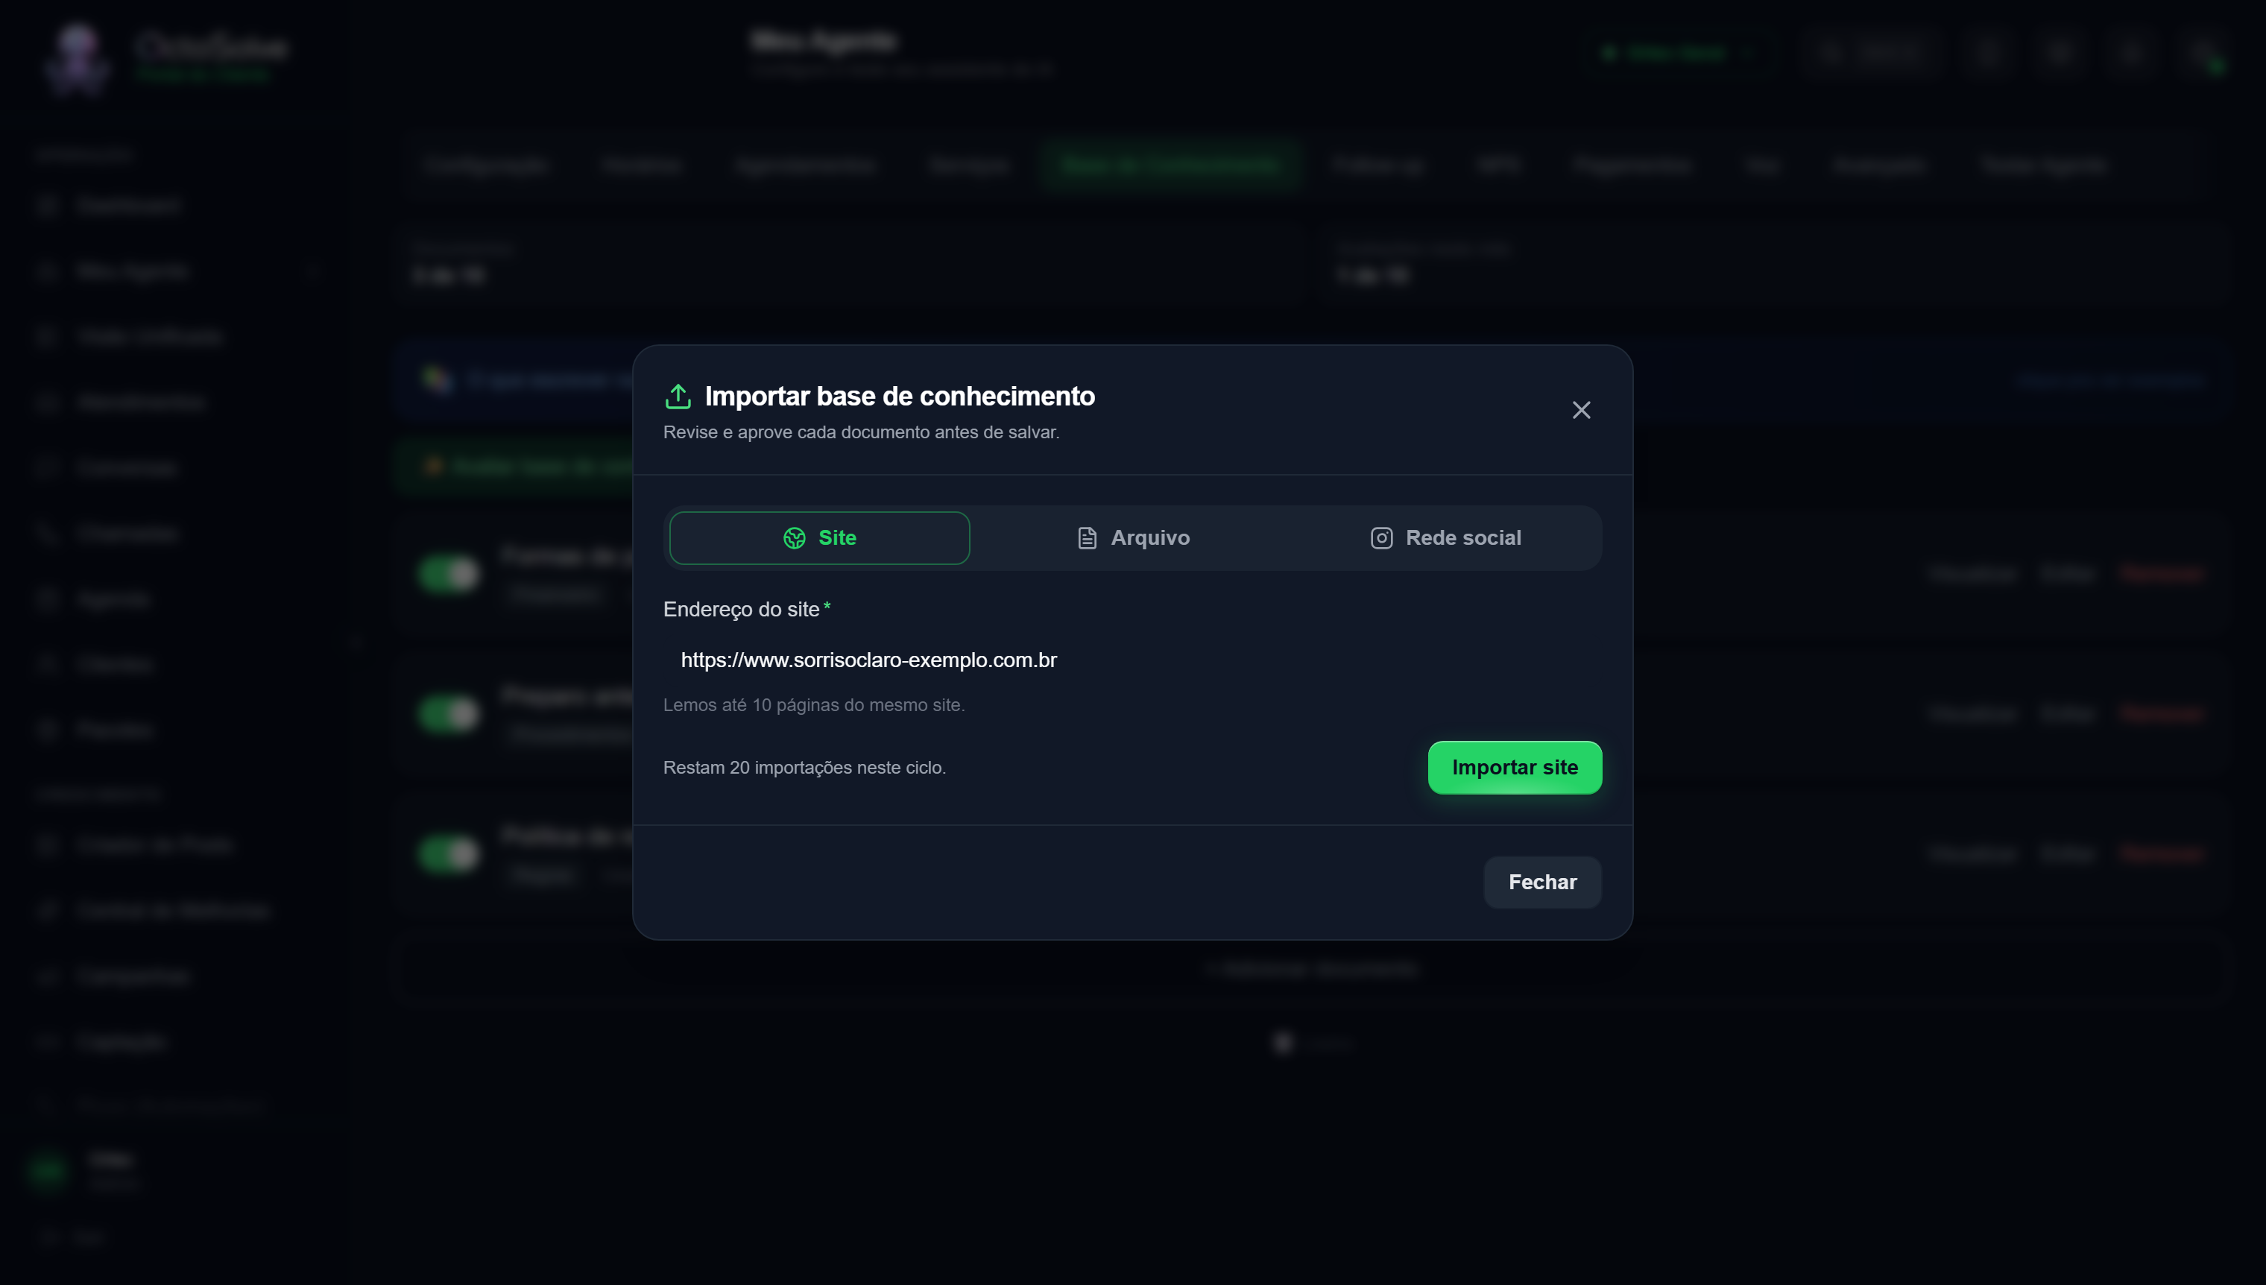This screenshot has height=1285, width=2266.
Task: Click the 'Endereço do site' label
Action: click(x=741, y=609)
